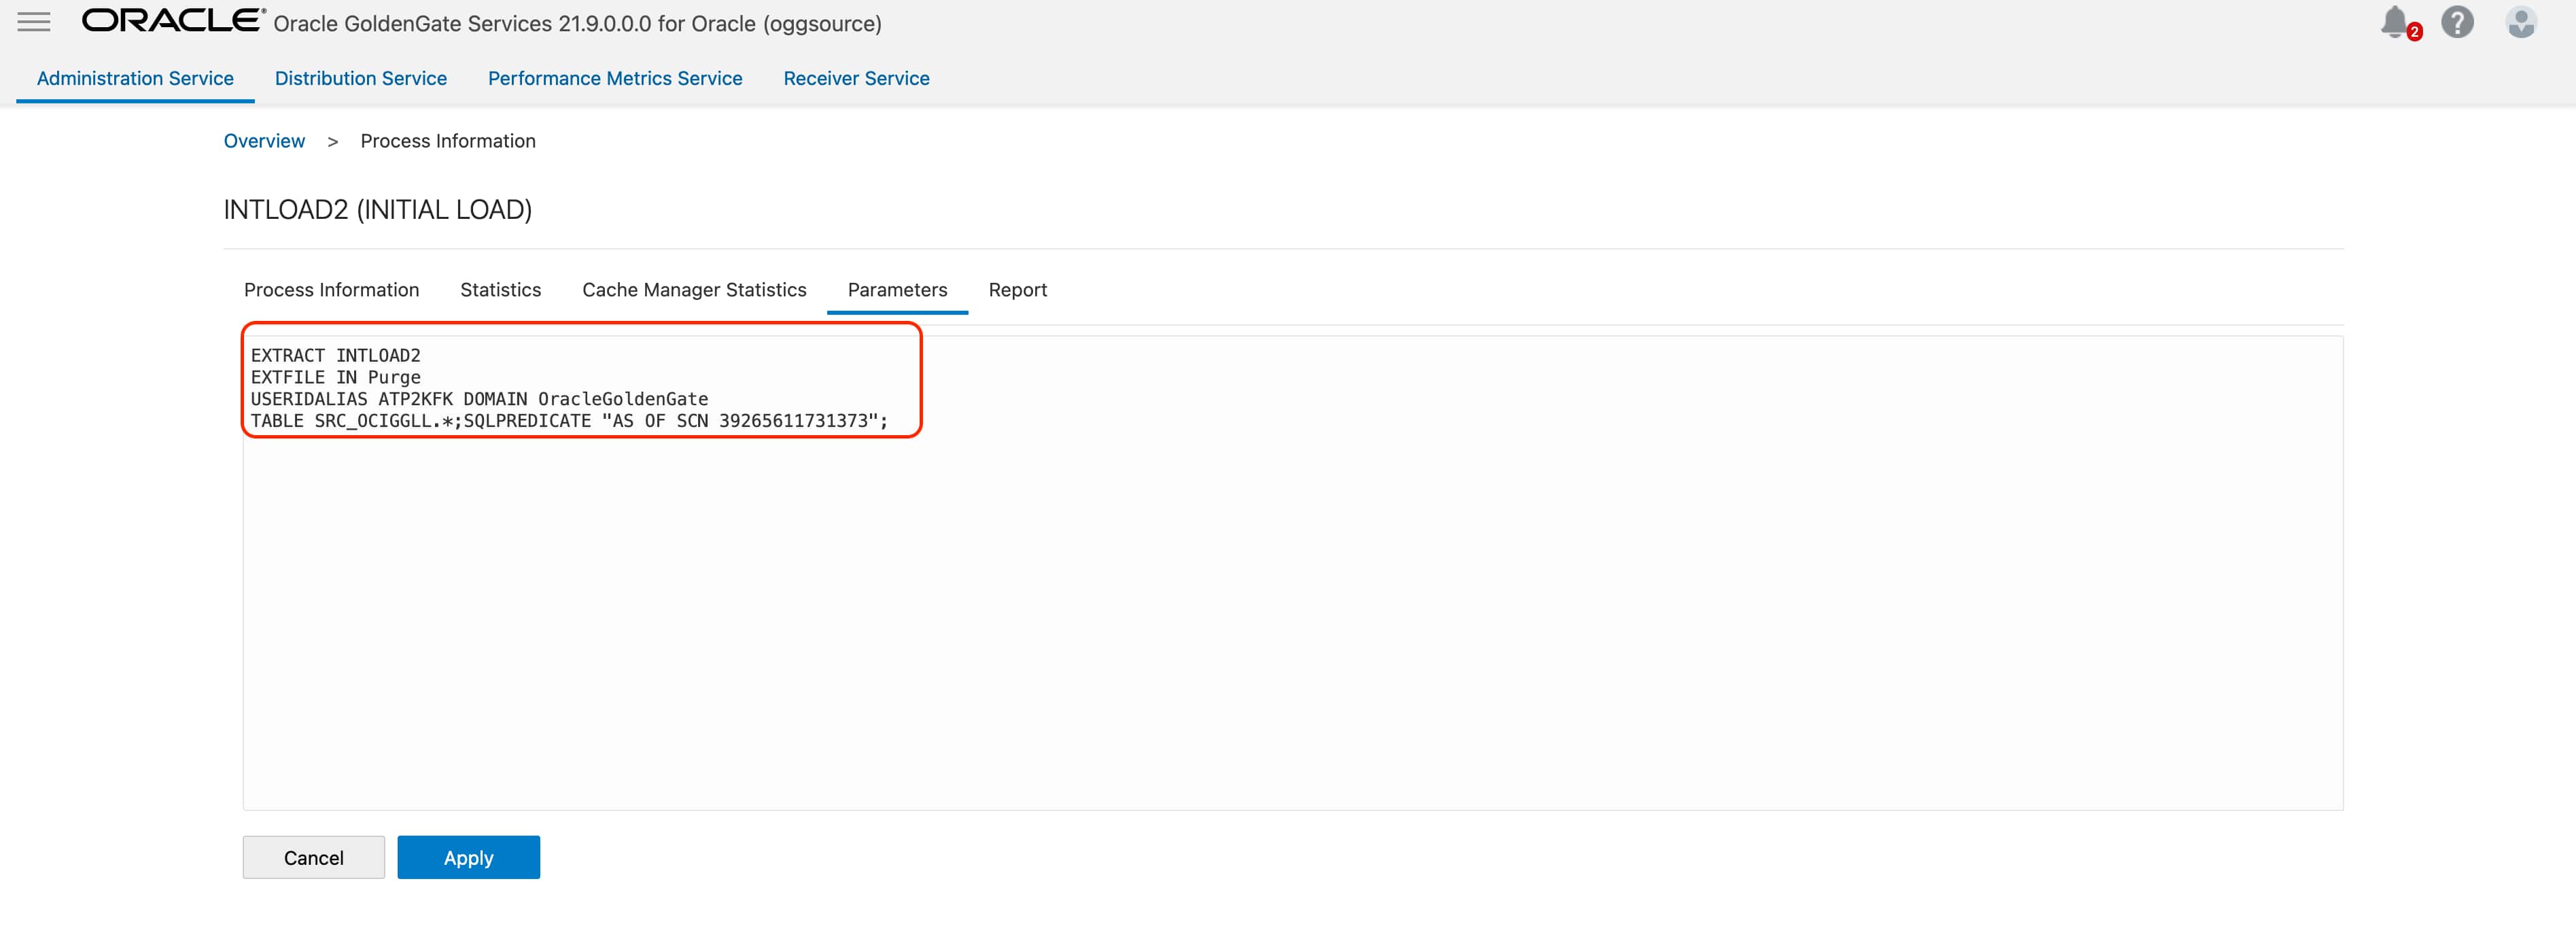Open the Distribution Service tab
Screen dimensions: 2576x926
tap(360, 78)
